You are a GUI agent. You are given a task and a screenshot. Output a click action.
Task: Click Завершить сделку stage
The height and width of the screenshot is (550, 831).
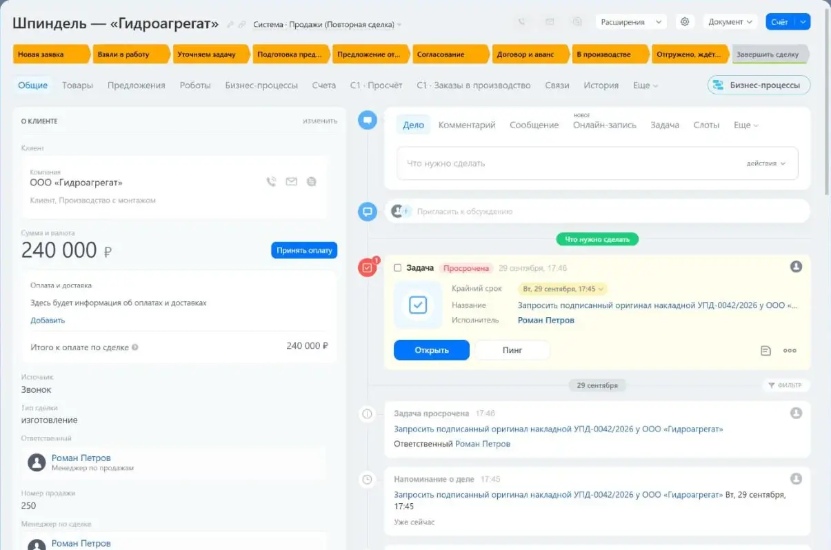[x=770, y=54]
